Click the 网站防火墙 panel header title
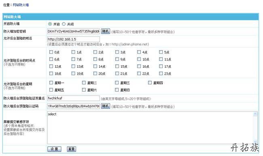The height and width of the screenshot is (156, 263). 12,17
